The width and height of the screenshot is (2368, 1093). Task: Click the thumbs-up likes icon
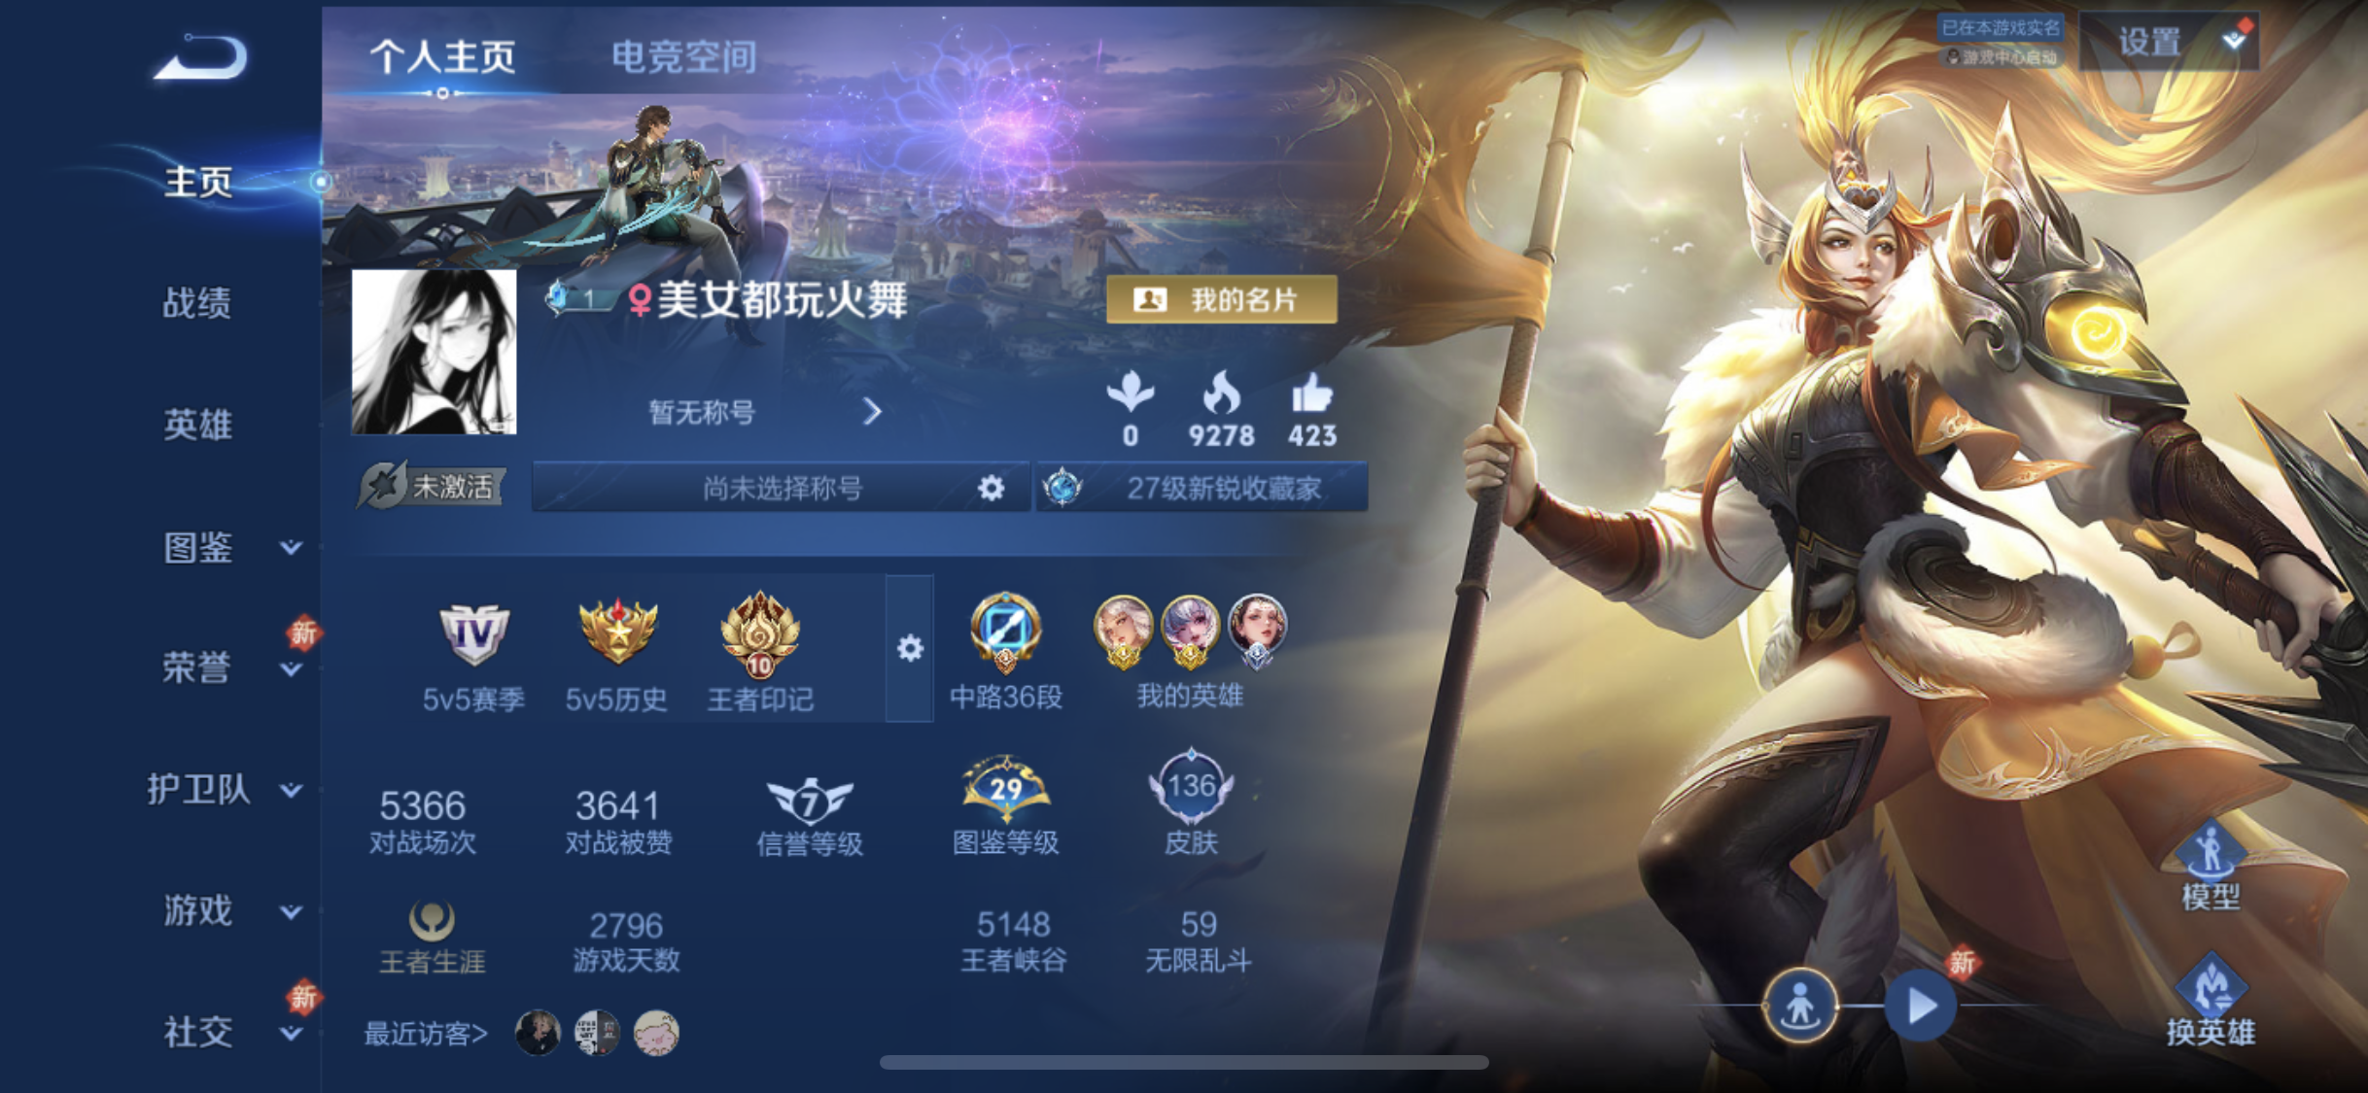tap(1311, 393)
